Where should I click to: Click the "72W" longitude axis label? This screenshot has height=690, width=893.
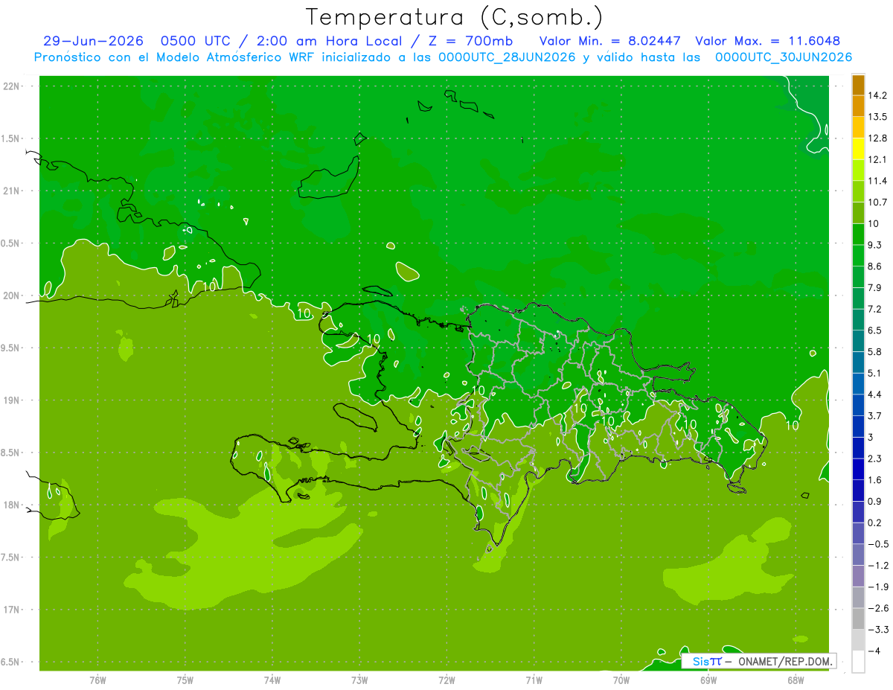[446, 680]
